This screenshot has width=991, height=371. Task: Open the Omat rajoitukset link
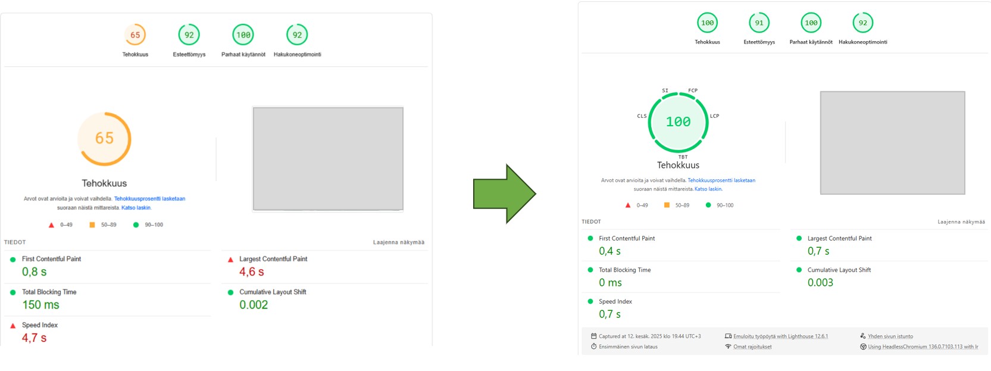click(752, 347)
